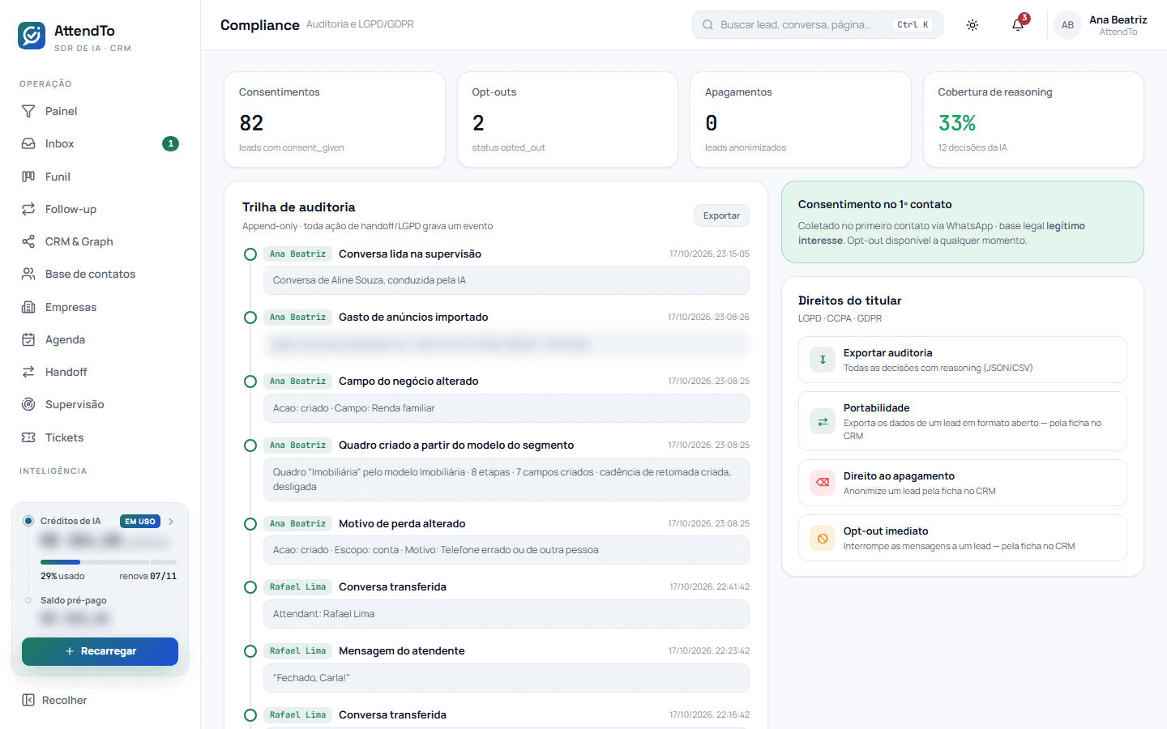Open the Handoff menu item
Viewport: 1167px width, 729px height.
point(100,372)
